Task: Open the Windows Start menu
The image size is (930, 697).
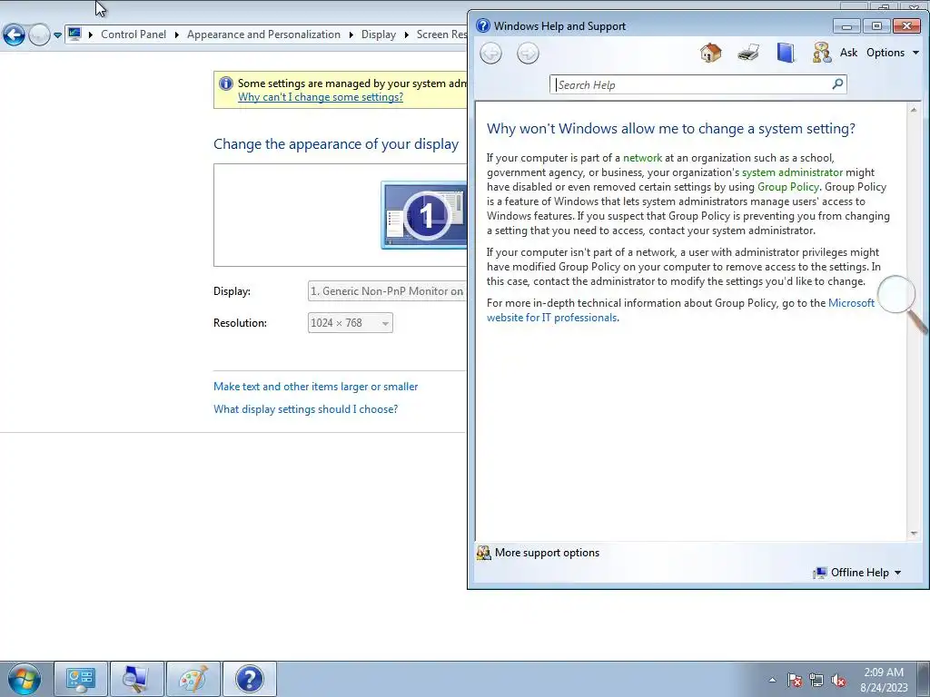Action: (25, 679)
